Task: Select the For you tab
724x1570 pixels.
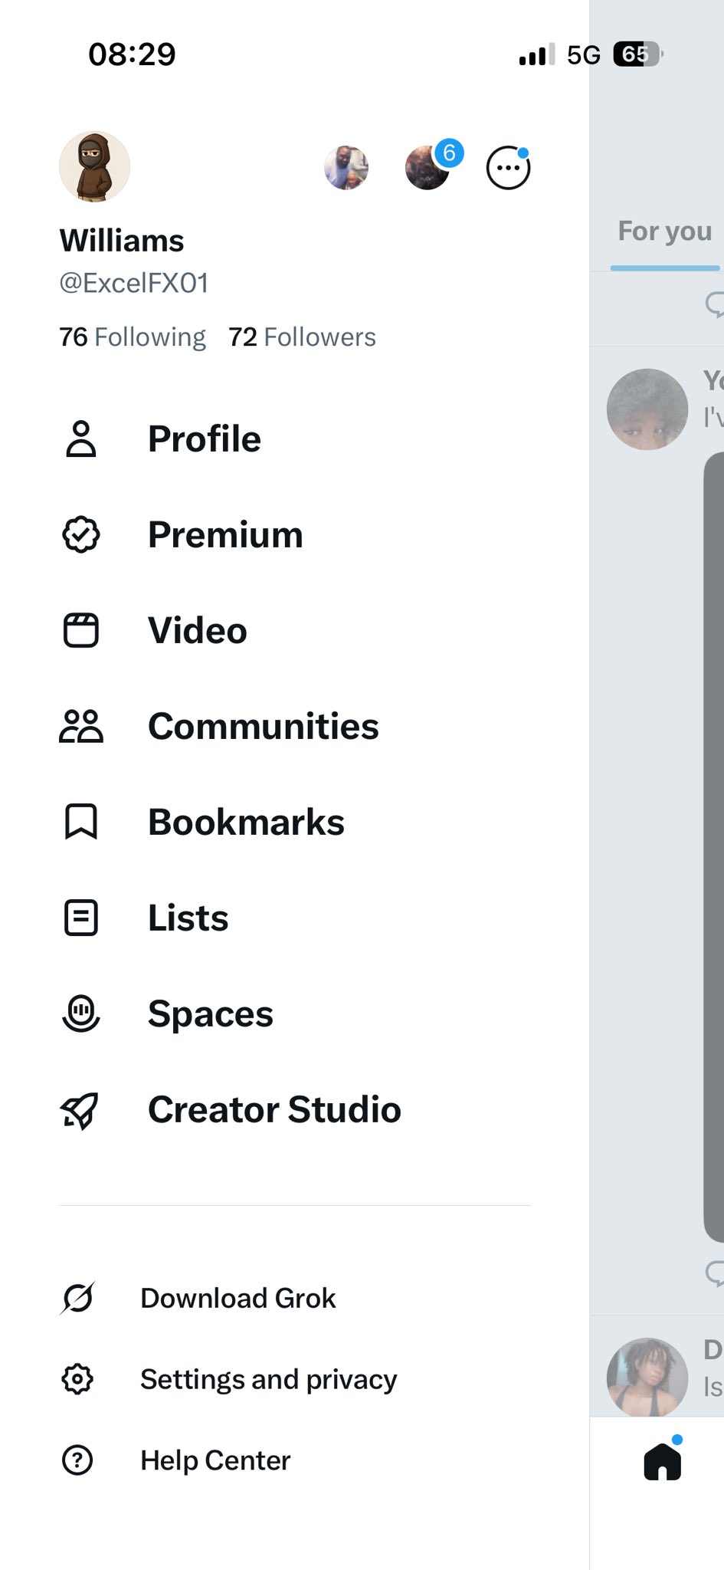Action: click(664, 232)
